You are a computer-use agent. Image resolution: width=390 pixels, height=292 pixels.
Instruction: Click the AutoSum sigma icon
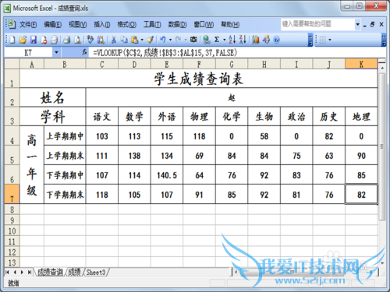pyautogui.click(x=217, y=40)
